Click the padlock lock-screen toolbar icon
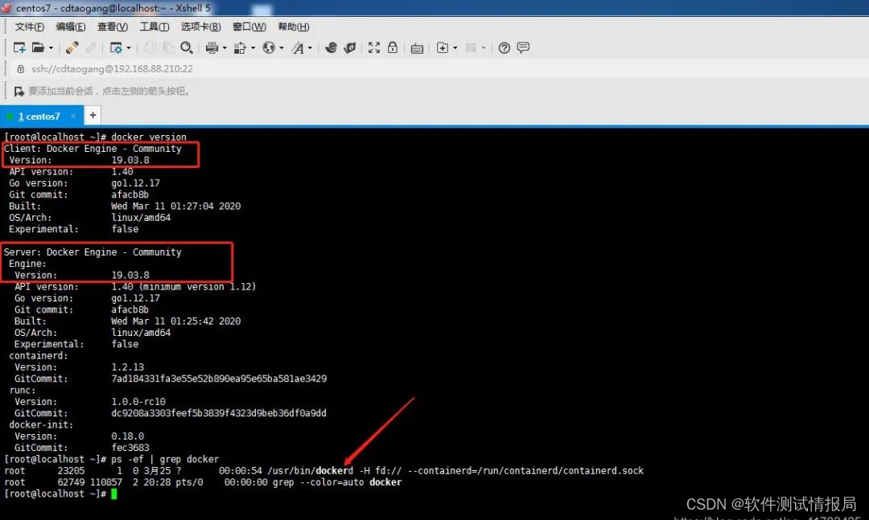This screenshot has height=520, width=869. pyautogui.click(x=393, y=47)
